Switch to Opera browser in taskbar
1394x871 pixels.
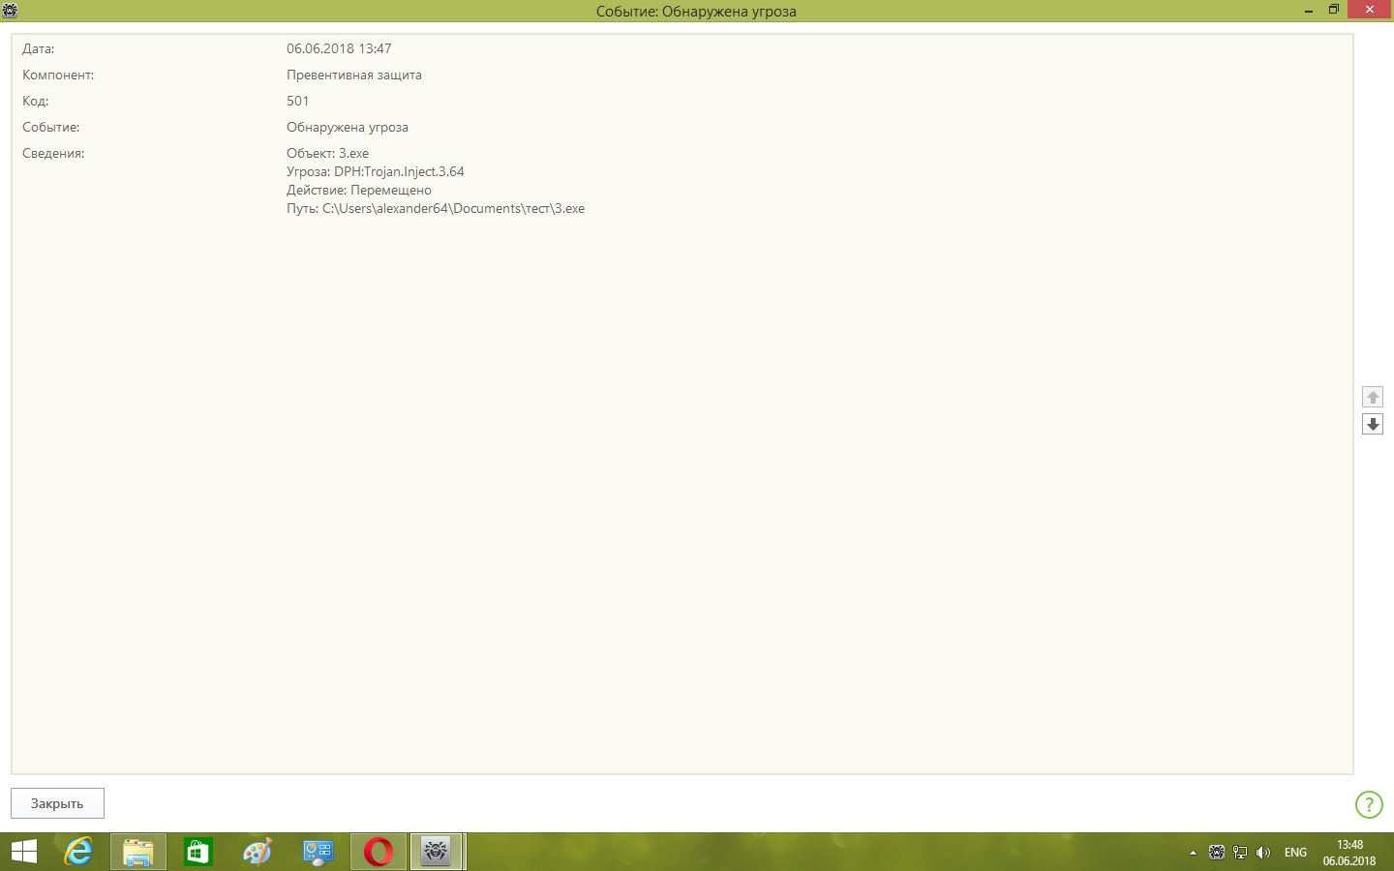tap(379, 852)
